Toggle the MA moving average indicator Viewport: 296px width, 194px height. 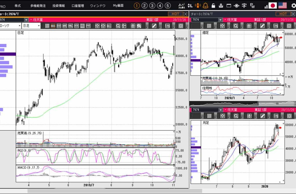click(53, 26)
